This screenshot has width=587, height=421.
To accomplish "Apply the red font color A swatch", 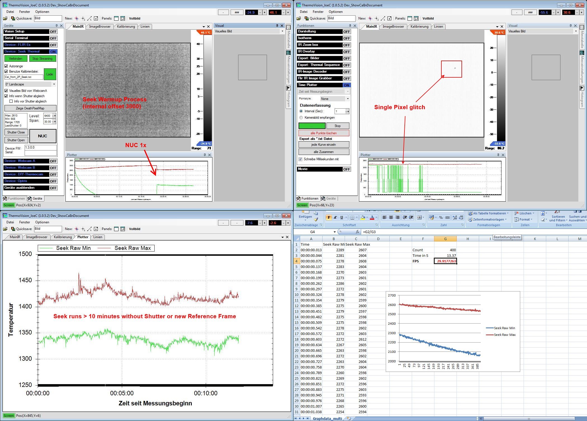I will [372, 217].
